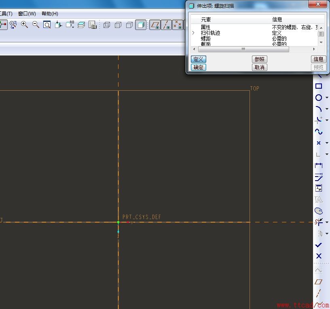Select the Text tool in the sketcher toolbar

[319, 199]
